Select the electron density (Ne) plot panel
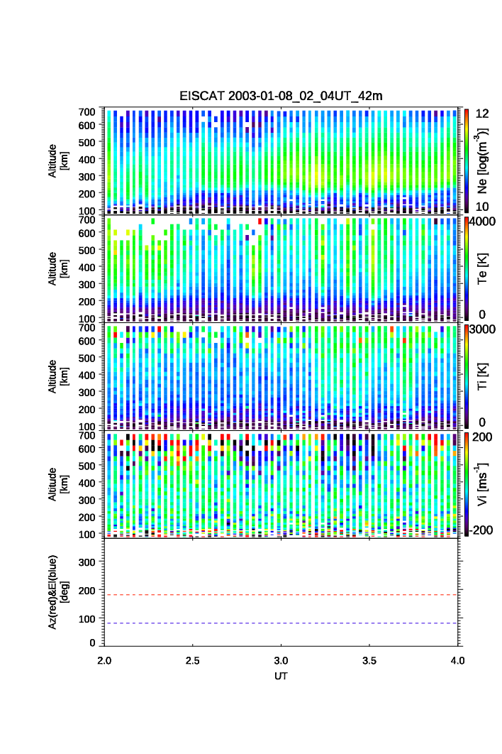Image resolution: width=502 pixels, height=754 pixels. 282,160
